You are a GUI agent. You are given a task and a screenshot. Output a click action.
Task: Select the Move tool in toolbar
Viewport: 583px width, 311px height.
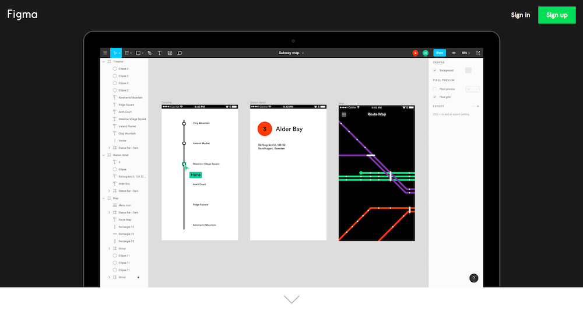coord(116,53)
